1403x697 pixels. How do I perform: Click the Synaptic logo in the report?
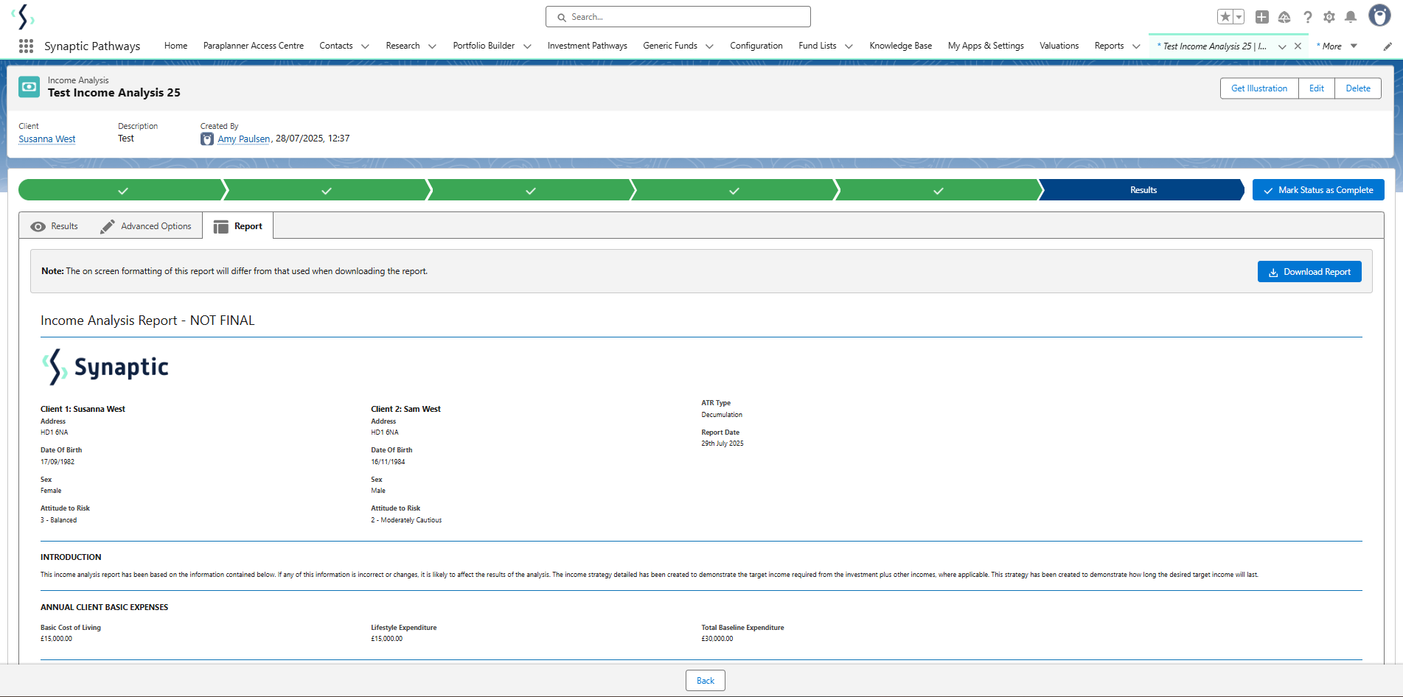[x=105, y=367]
